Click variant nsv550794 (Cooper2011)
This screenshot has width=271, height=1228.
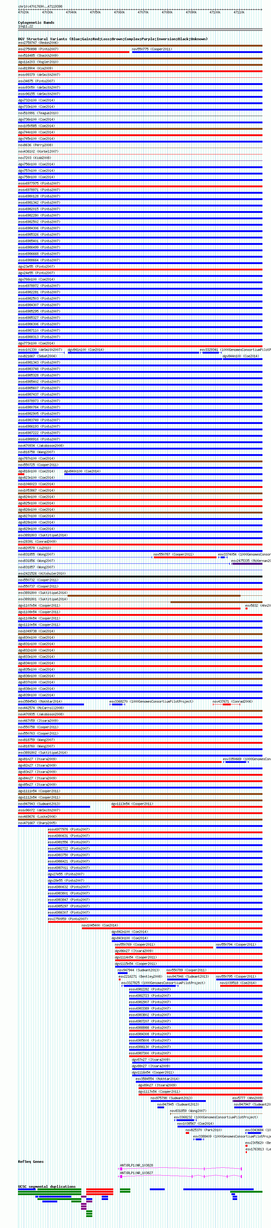(x=236, y=944)
